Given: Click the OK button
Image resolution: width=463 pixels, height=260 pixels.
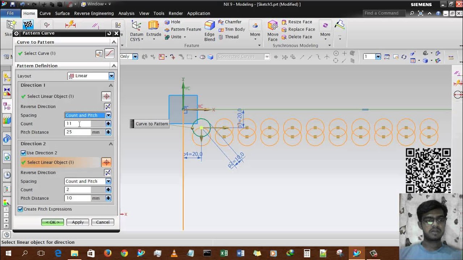Looking at the screenshot, I should point(52,222).
